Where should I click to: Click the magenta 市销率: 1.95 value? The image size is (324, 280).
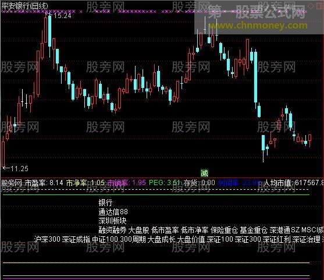point(127,183)
